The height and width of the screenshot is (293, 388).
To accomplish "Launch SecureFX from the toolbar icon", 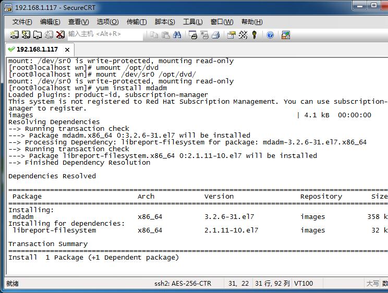I will [x=286, y=35].
